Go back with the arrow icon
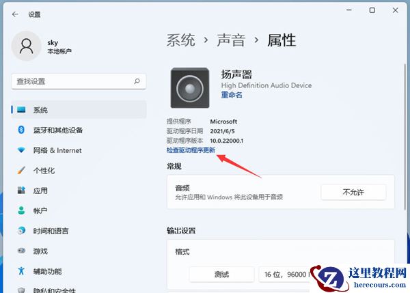The width and height of the screenshot is (410, 293). [x=15, y=14]
